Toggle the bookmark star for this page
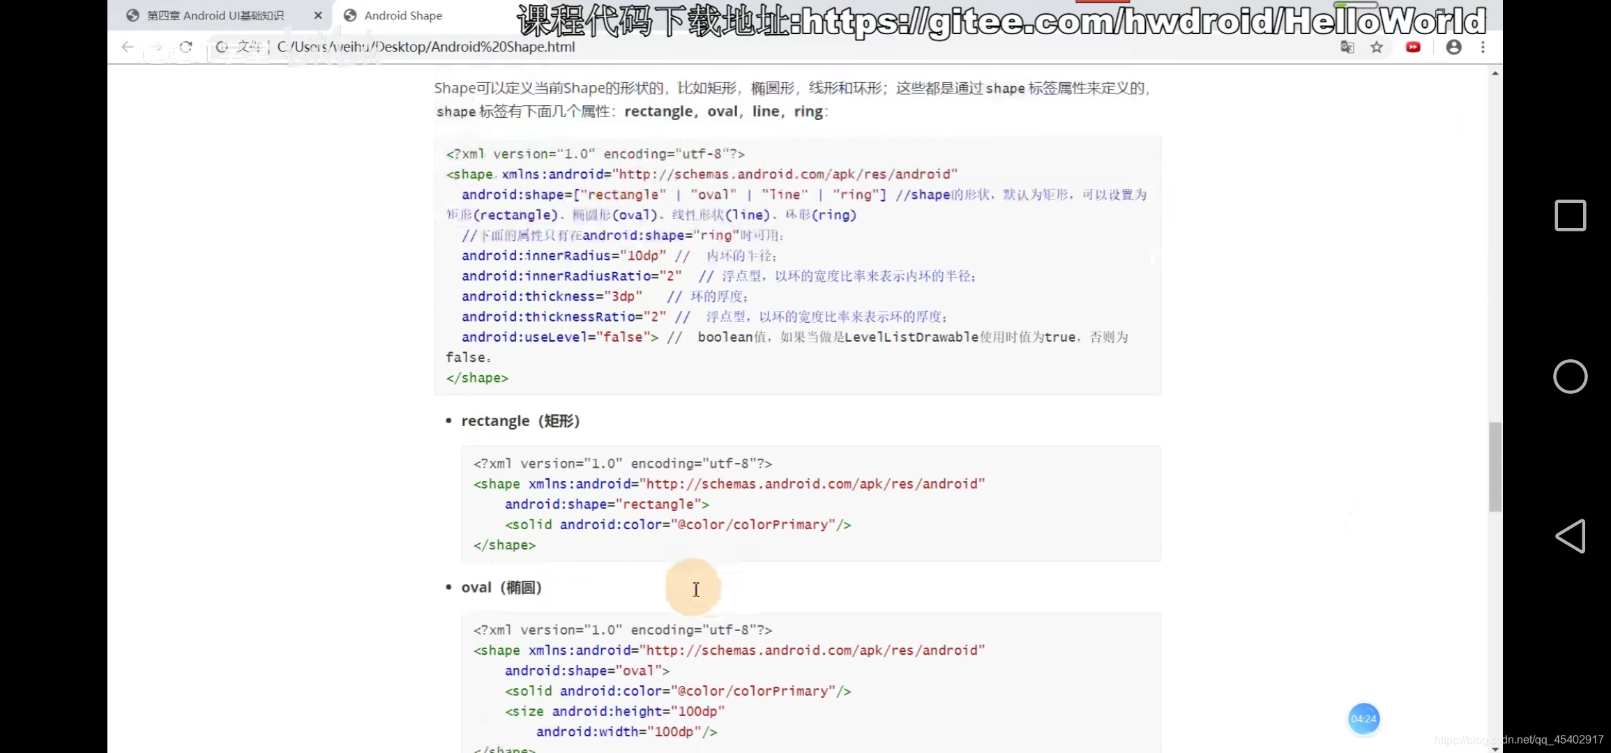Viewport: 1611px width, 753px height. pos(1377,47)
